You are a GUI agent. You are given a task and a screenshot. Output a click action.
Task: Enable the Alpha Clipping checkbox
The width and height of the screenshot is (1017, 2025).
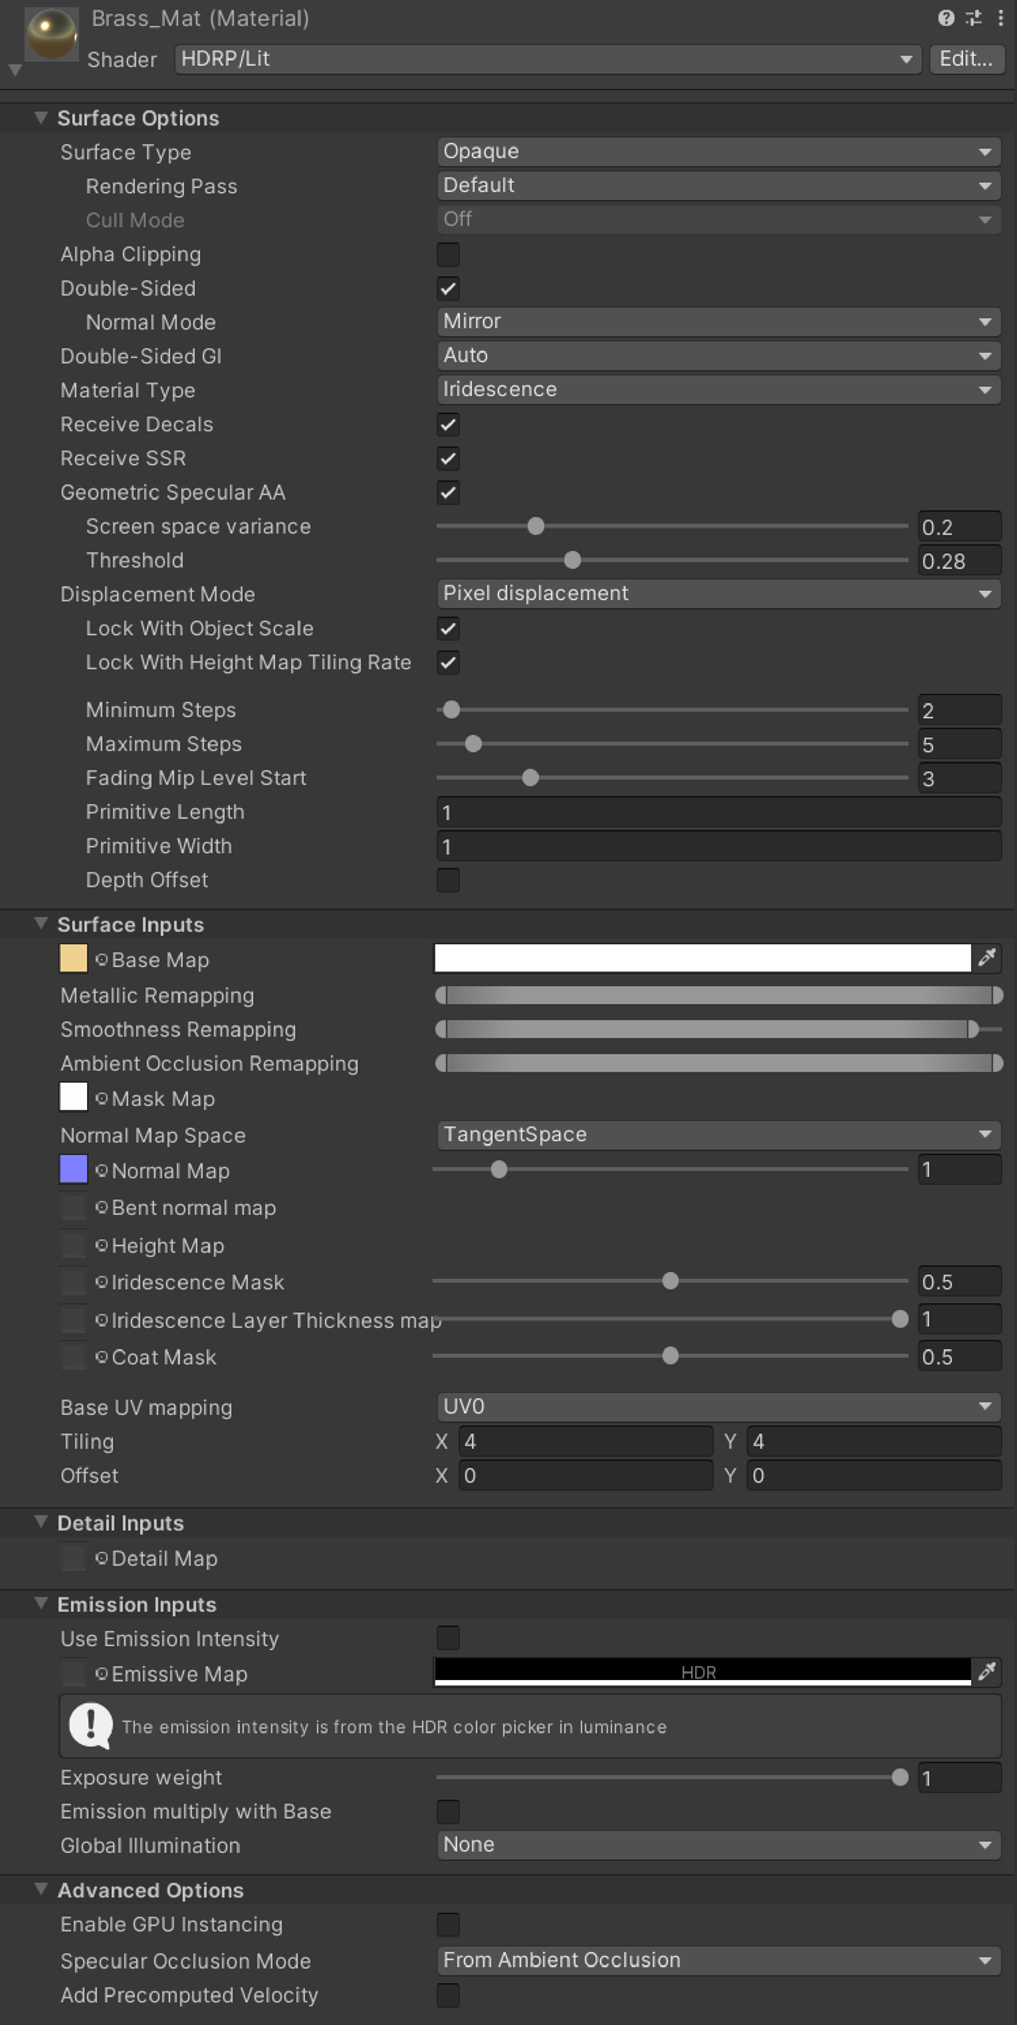[448, 255]
